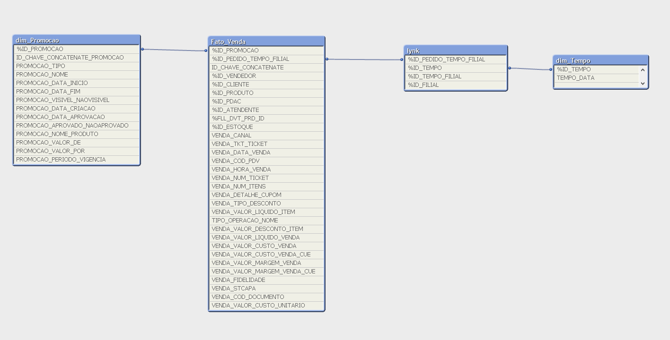Select VENDA_COD_DOCUMENTO field
This screenshot has height=340, width=670.
[x=266, y=297]
